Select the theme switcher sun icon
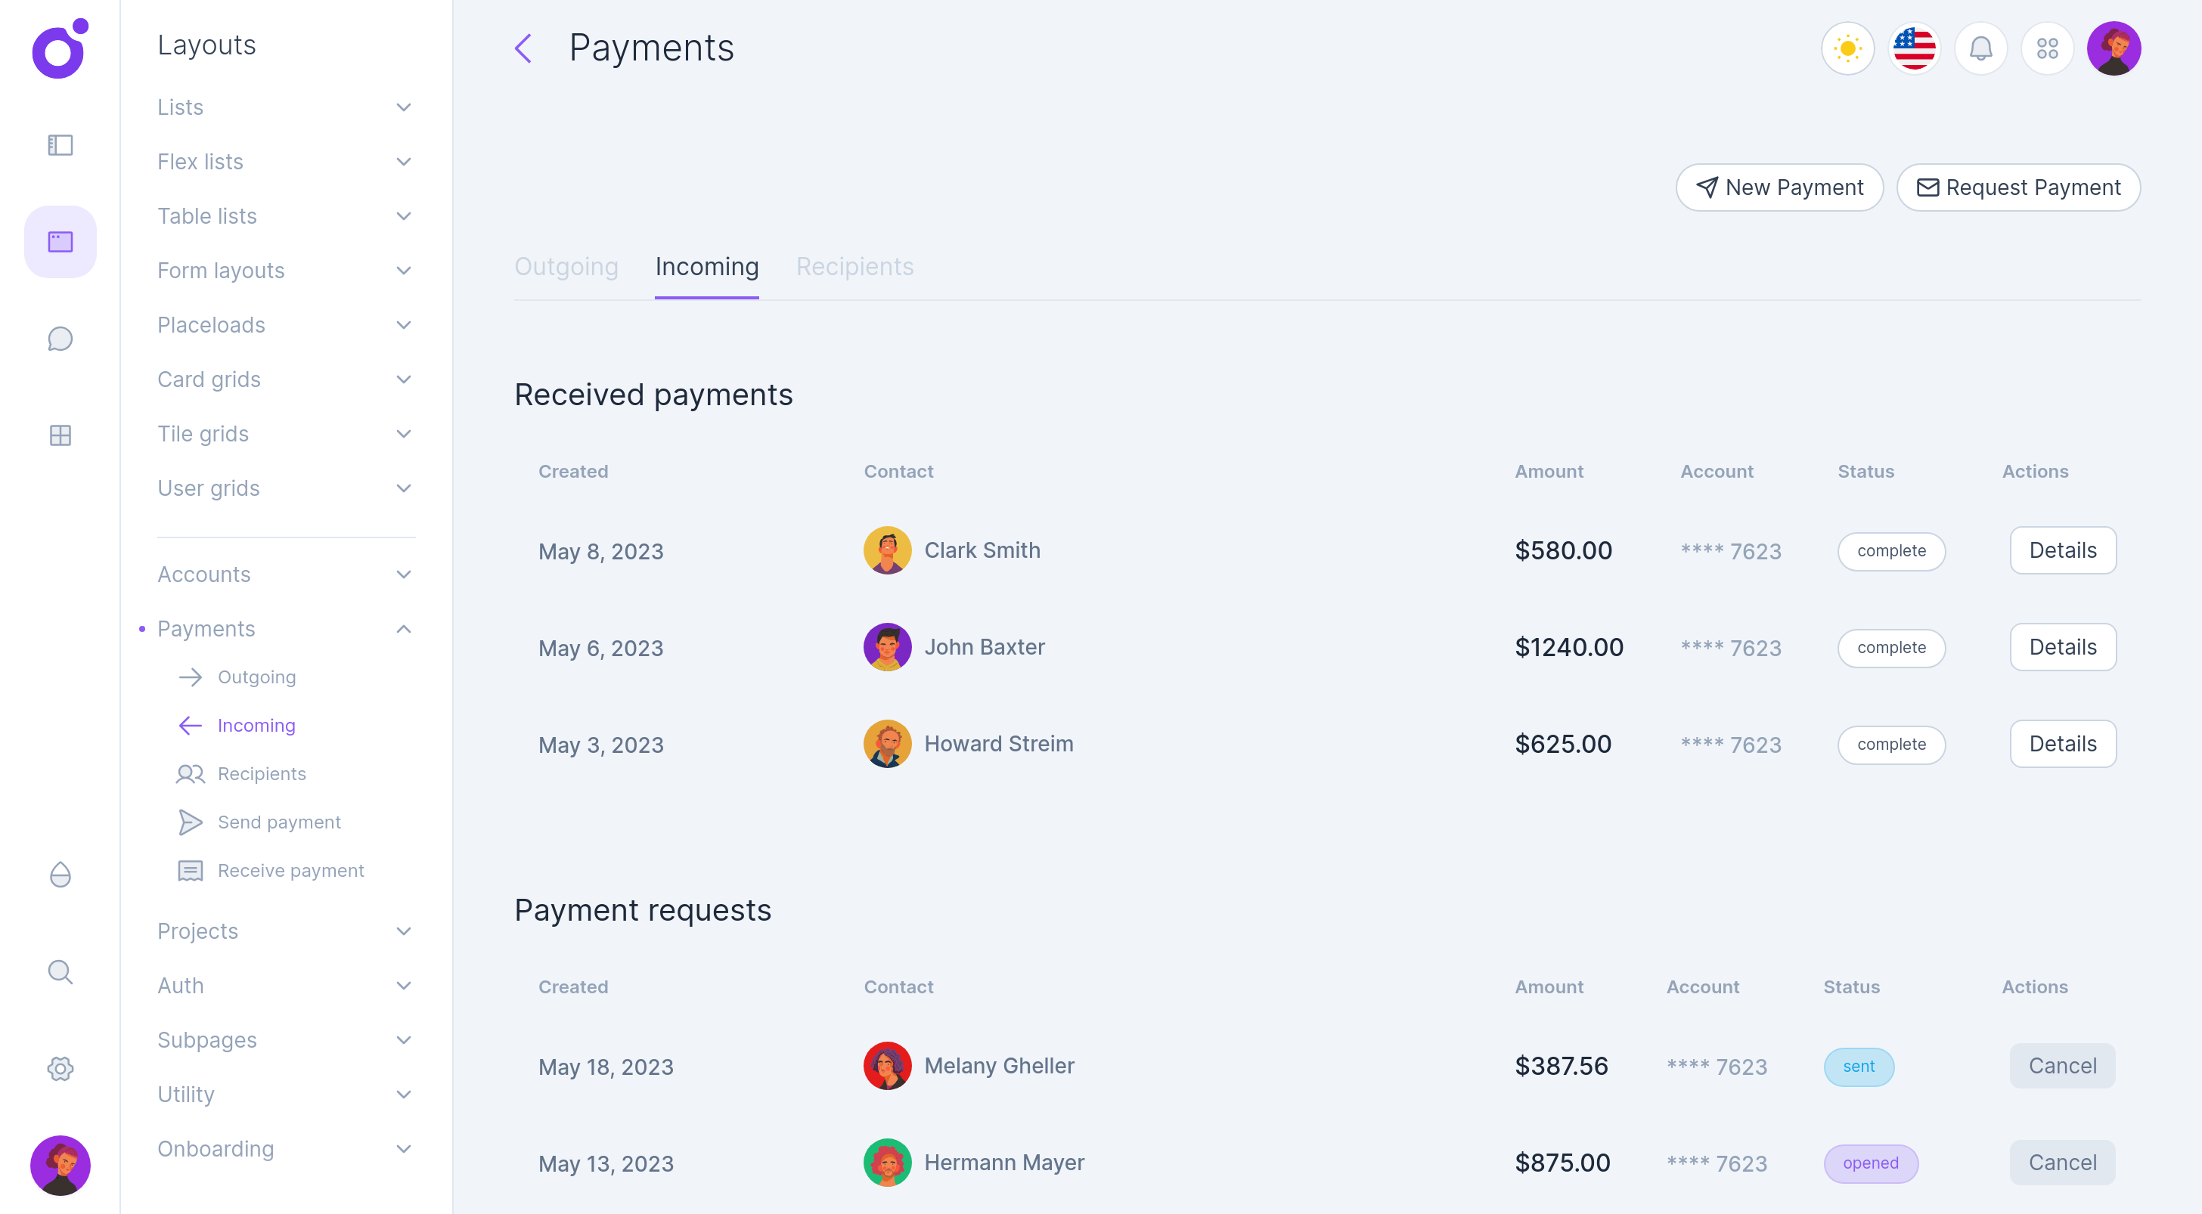This screenshot has height=1214, width=2202. click(1847, 48)
